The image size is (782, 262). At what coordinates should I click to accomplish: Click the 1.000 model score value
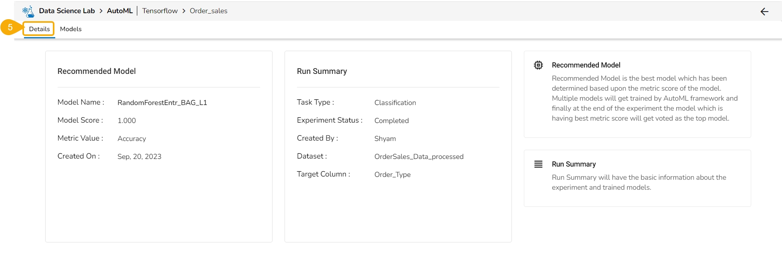tap(126, 121)
